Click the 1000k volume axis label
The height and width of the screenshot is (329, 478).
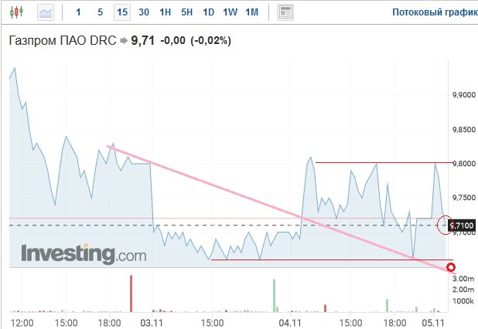point(463,301)
